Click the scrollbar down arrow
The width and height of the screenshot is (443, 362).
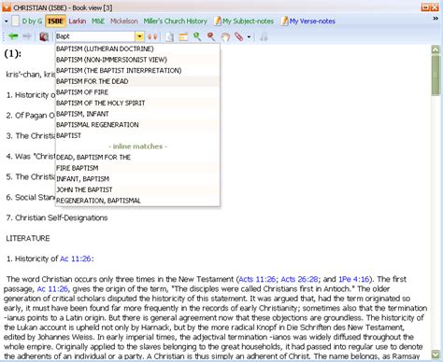pyautogui.click(x=436, y=354)
